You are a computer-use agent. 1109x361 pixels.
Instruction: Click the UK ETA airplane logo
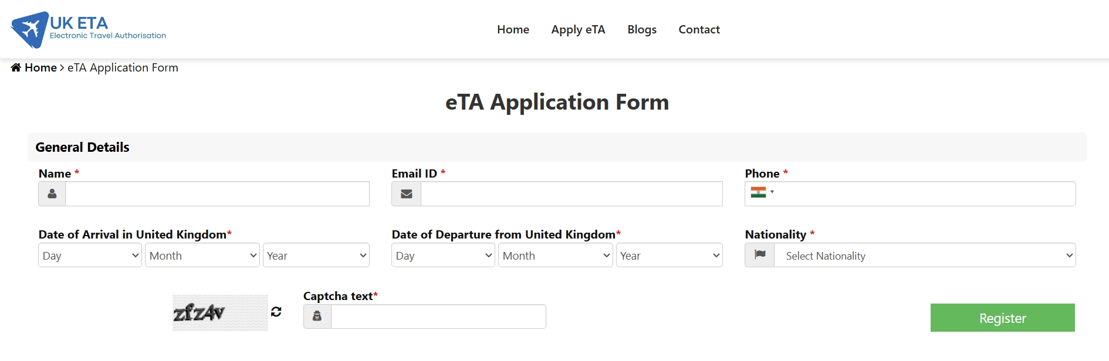(x=30, y=29)
